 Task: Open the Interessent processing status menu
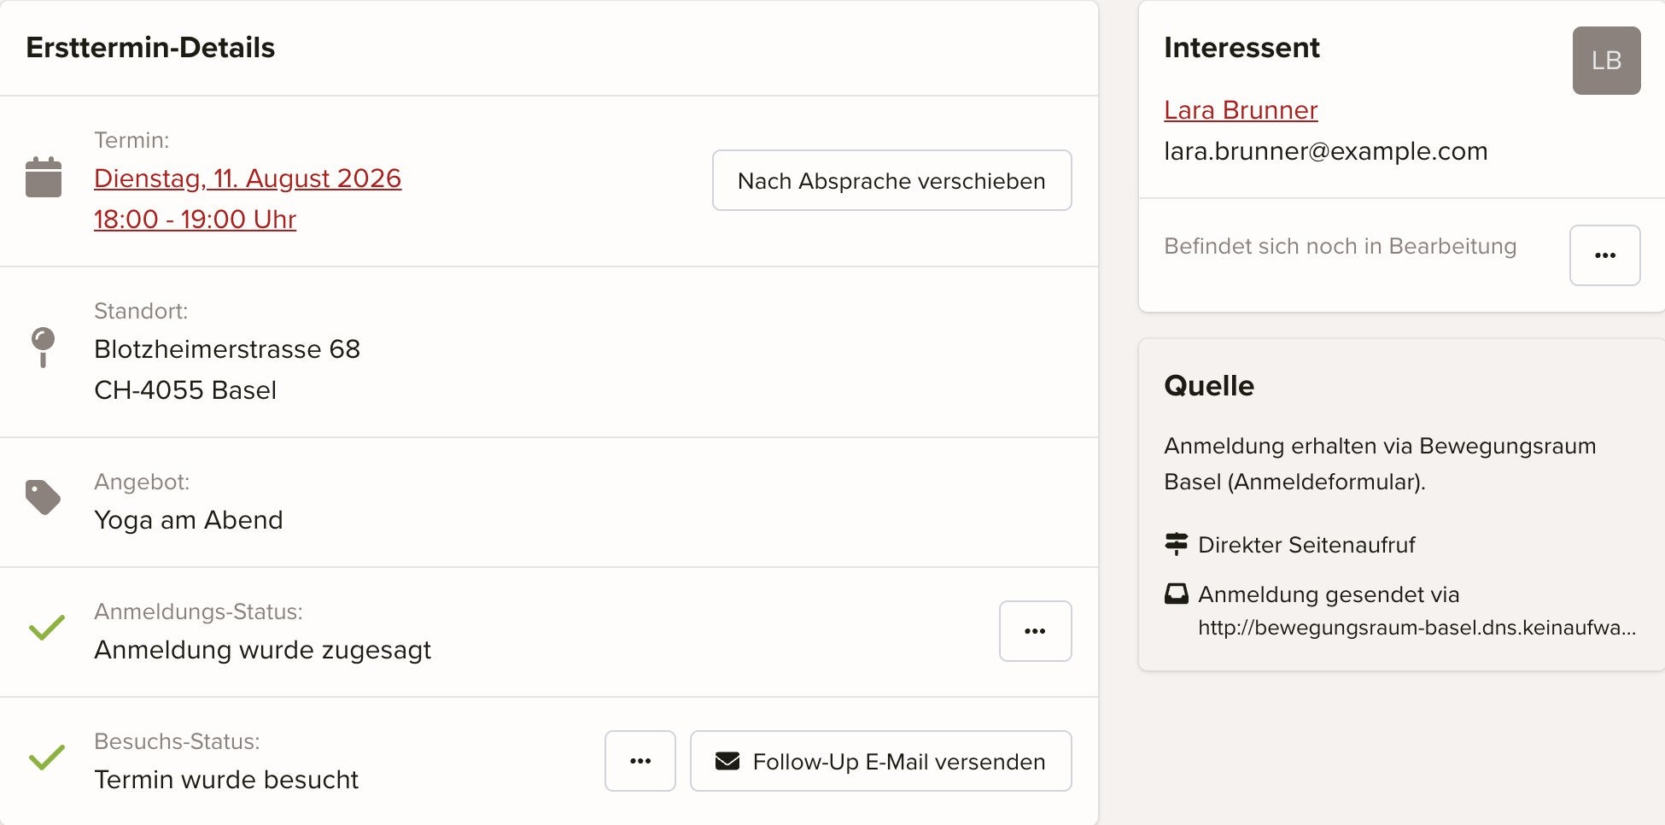click(1605, 255)
